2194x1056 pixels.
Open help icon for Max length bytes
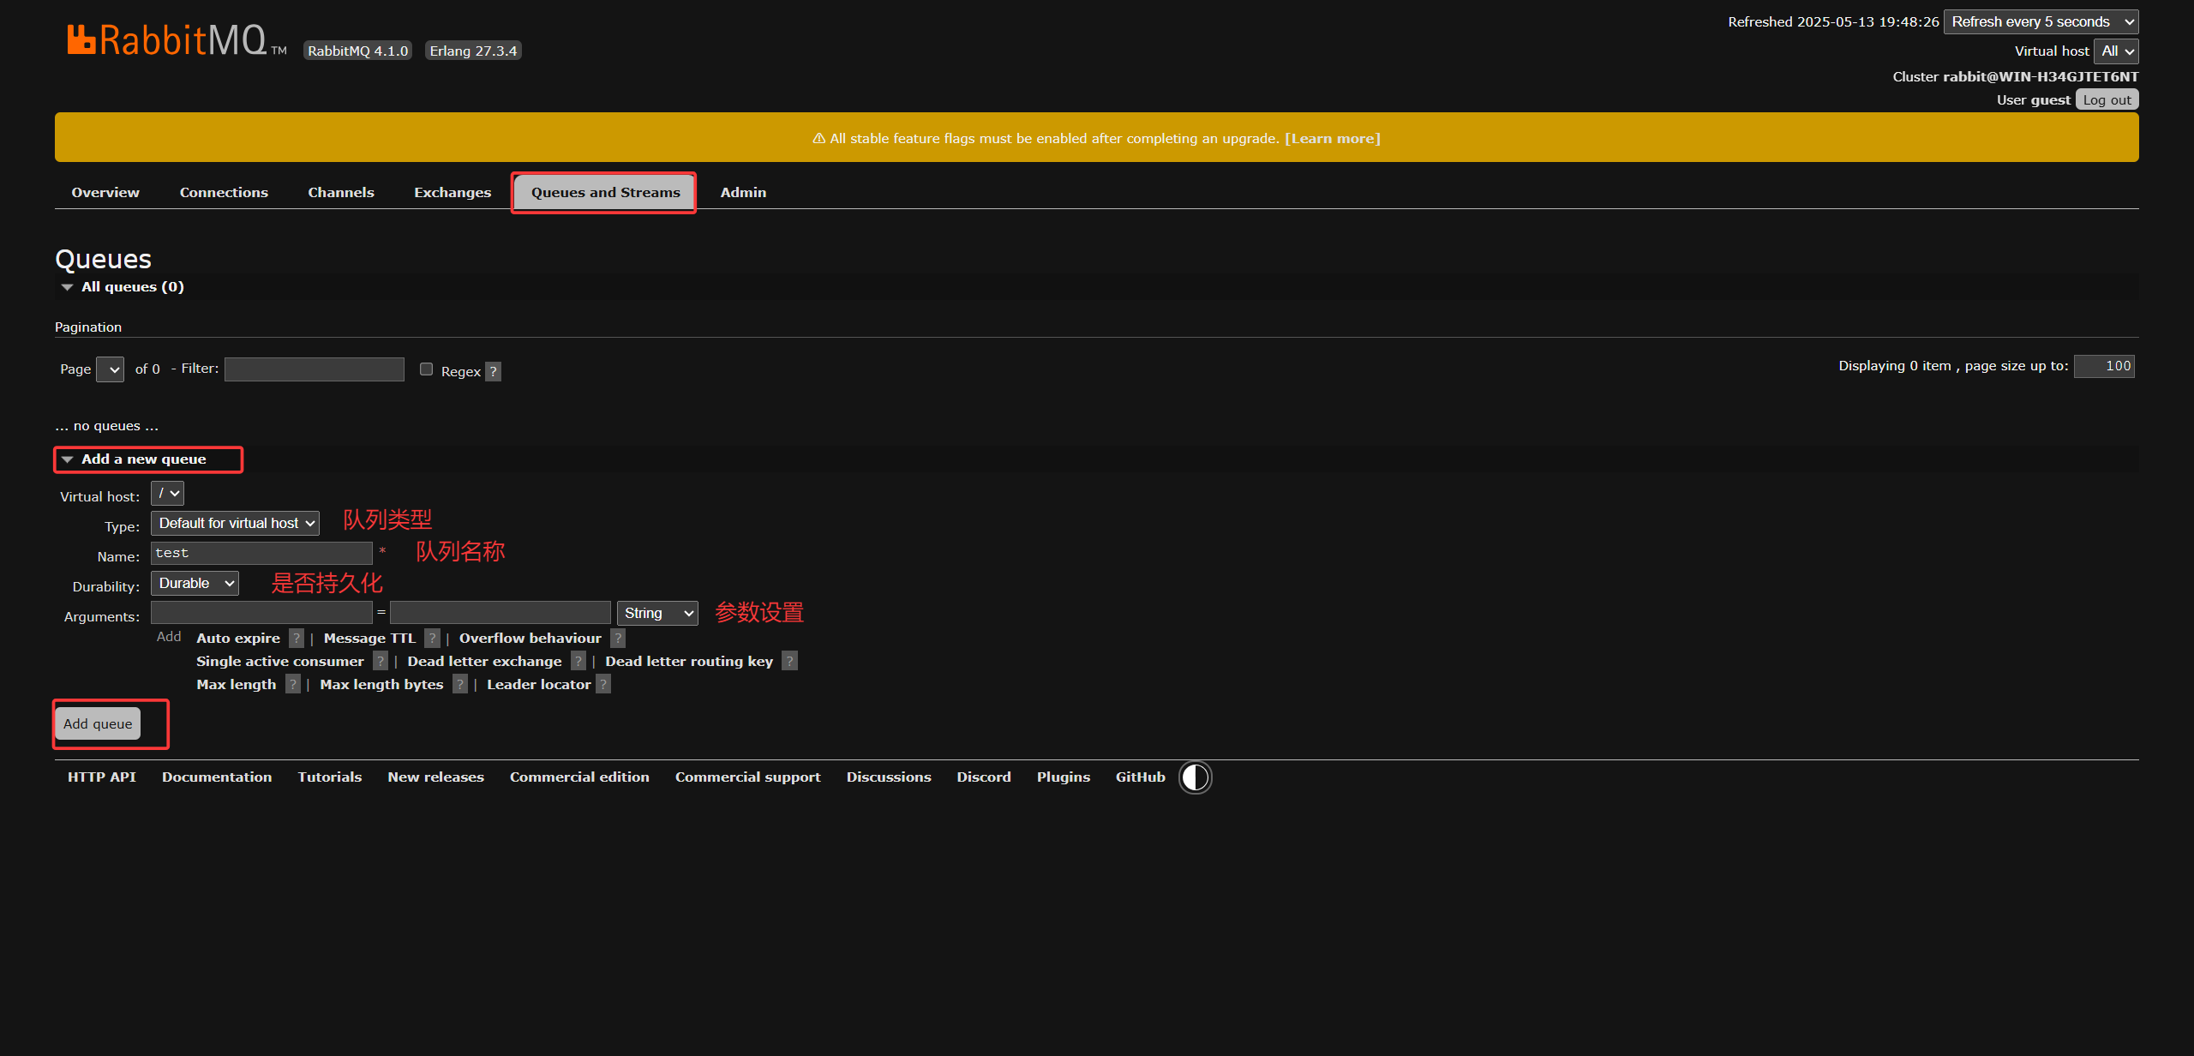click(x=460, y=684)
